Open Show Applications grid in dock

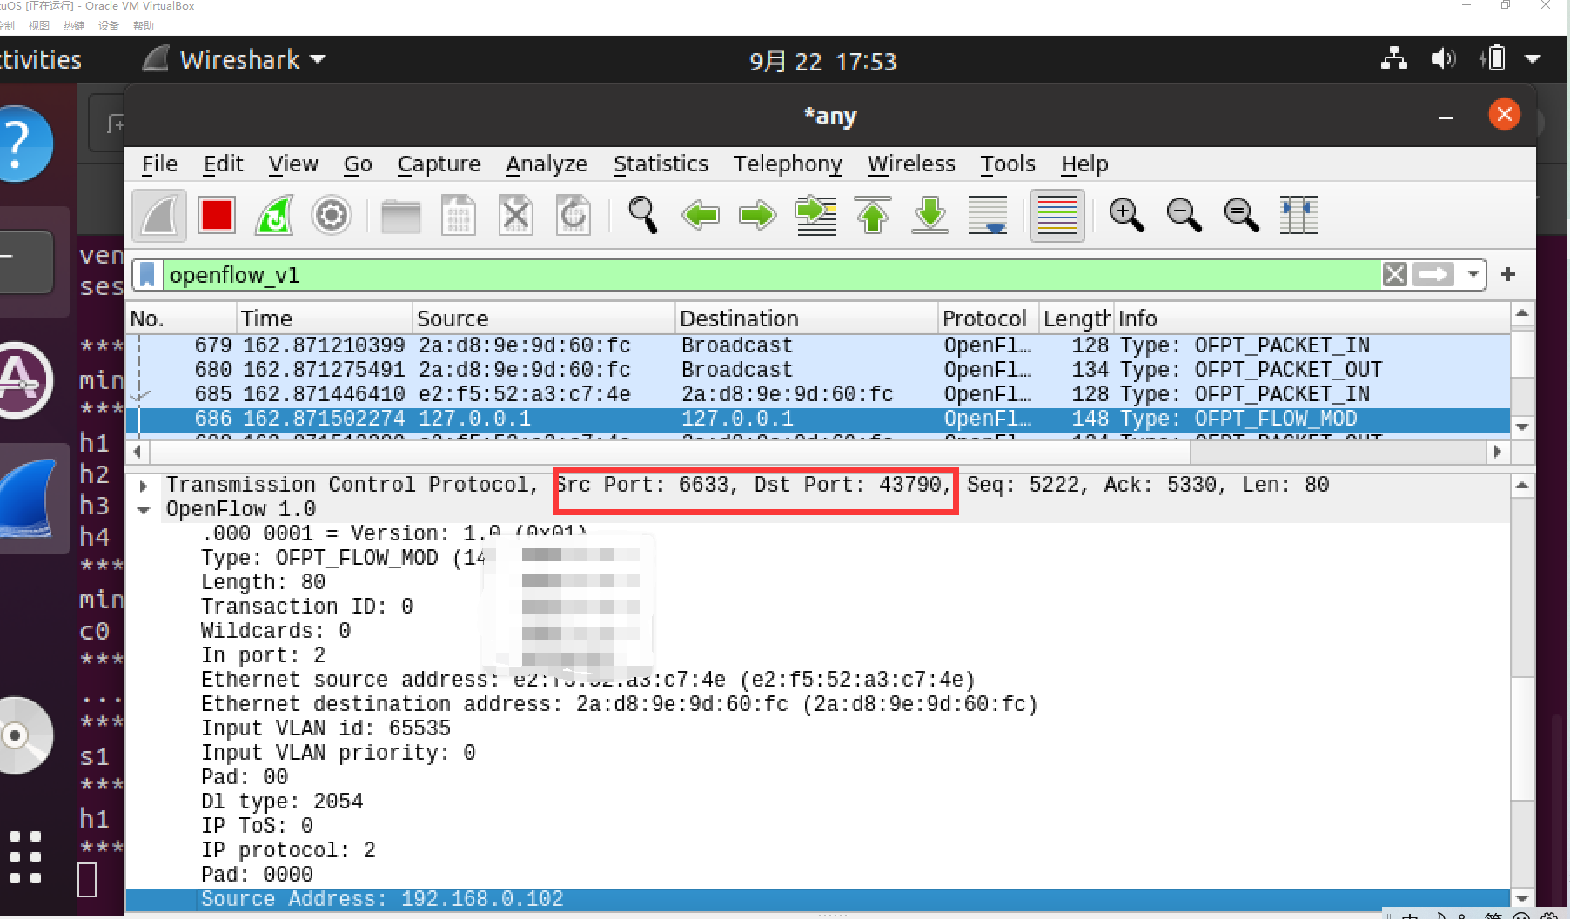point(25,857)
